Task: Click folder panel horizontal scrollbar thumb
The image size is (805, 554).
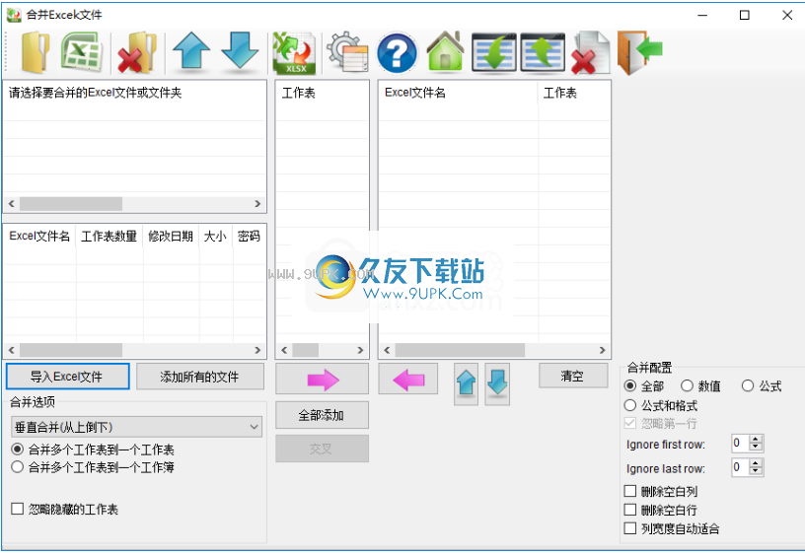Action: [71, 204]
